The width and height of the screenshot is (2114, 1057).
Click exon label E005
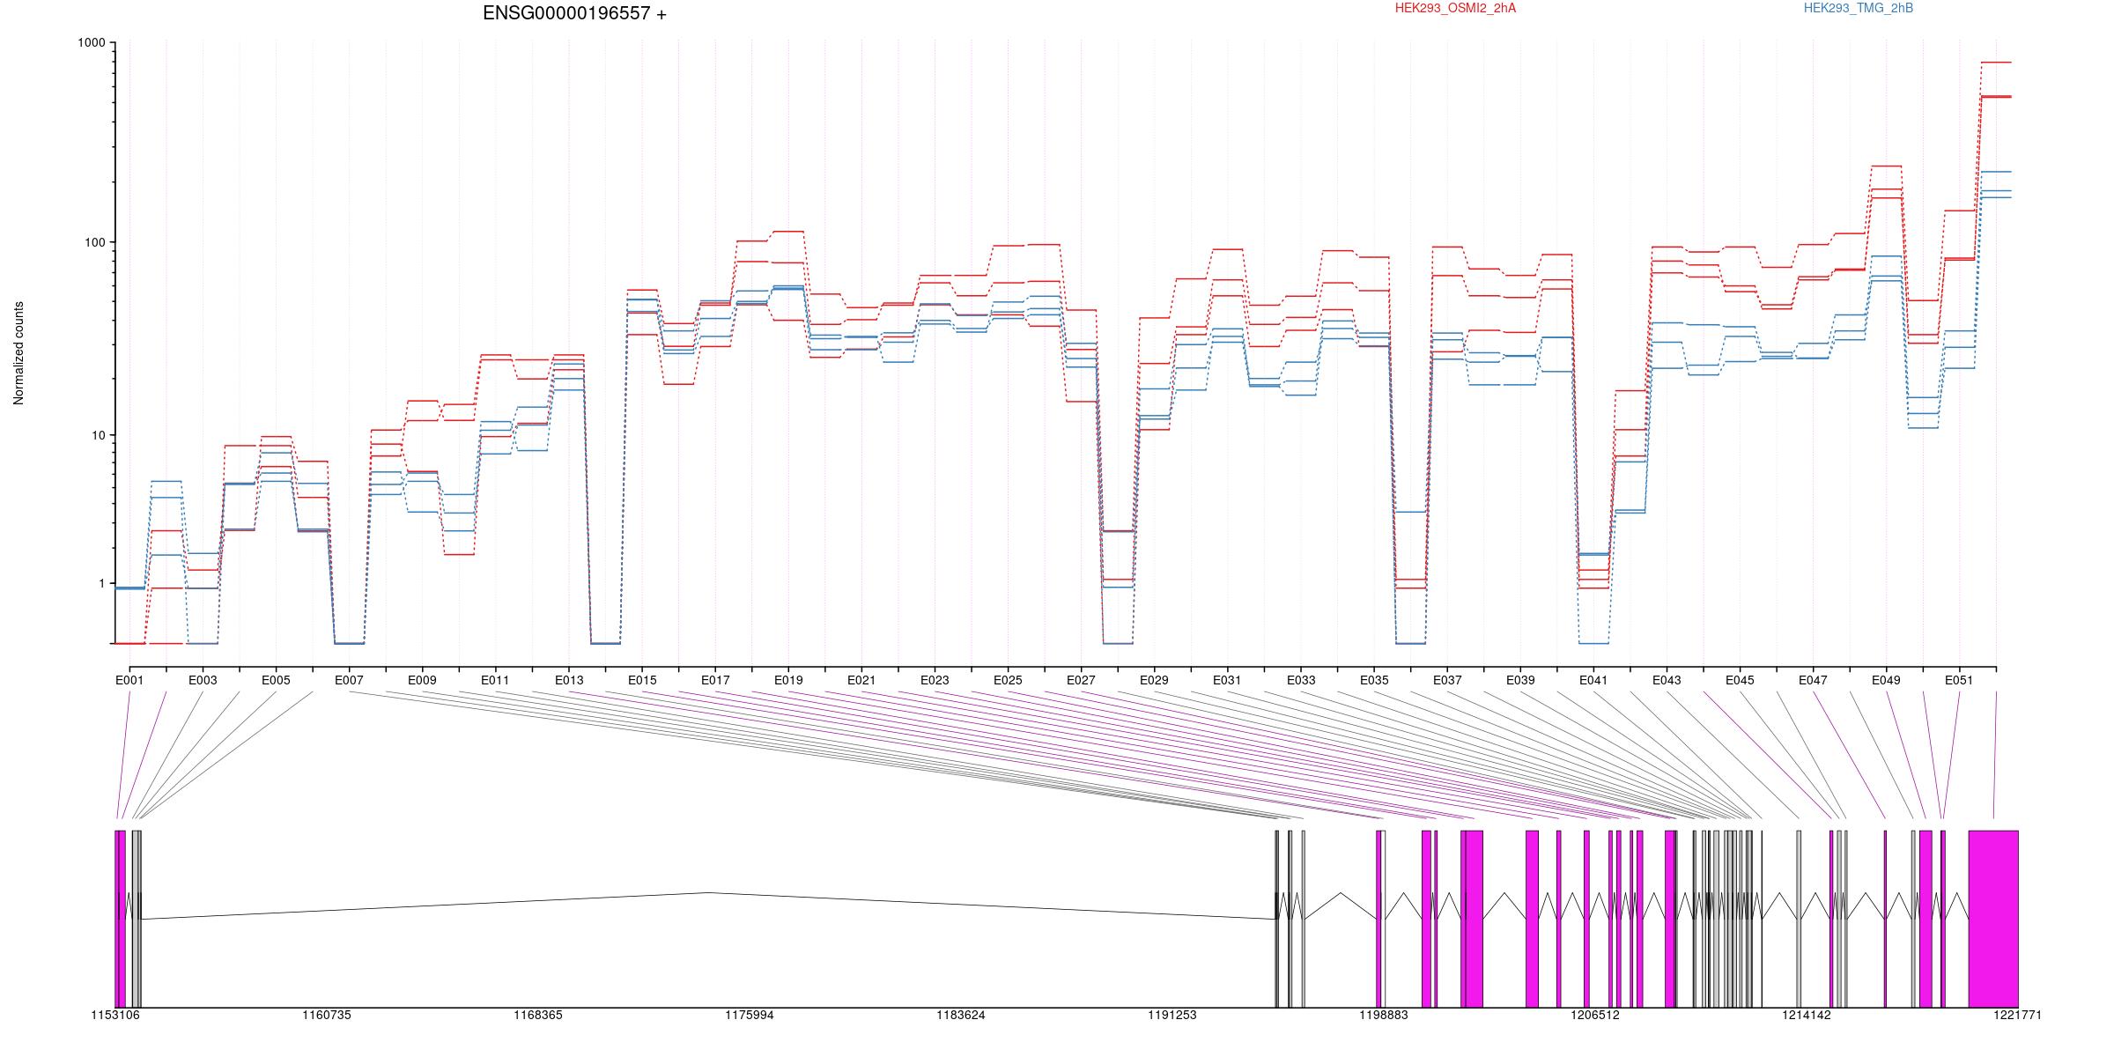(x=276, y=680)
